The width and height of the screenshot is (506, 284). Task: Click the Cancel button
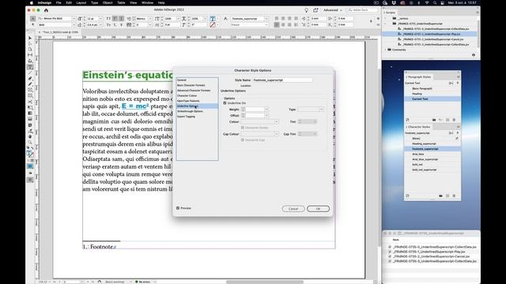[x=293, y=208]
